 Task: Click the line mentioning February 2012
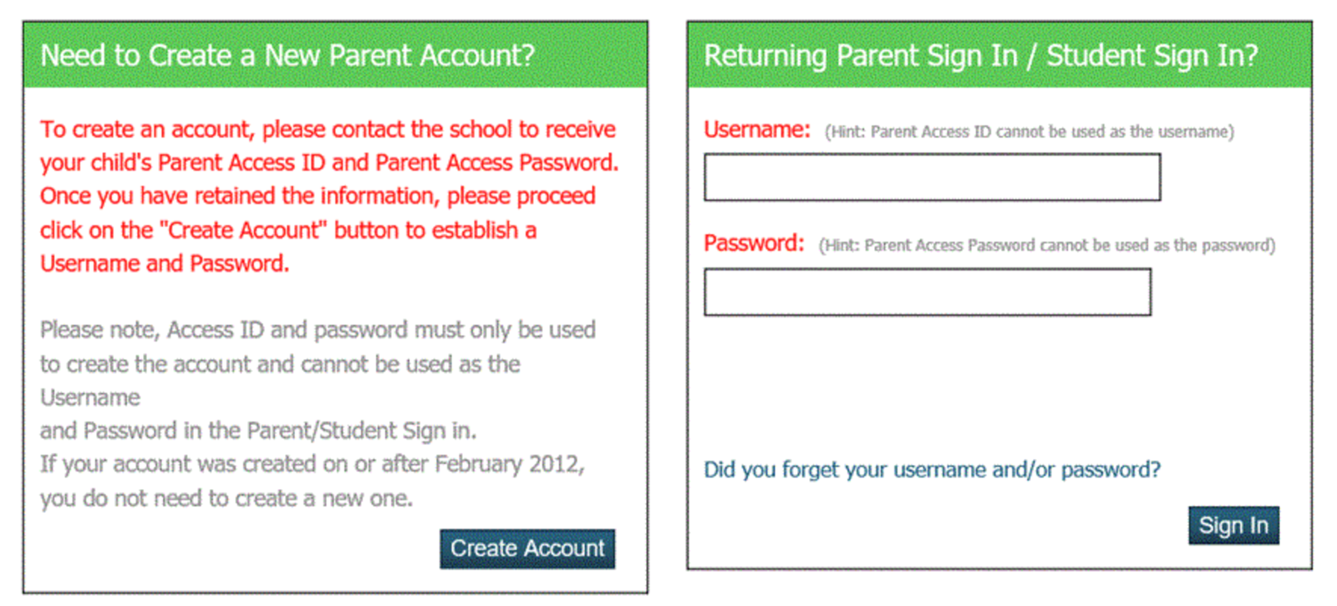(x=312, y=464)
